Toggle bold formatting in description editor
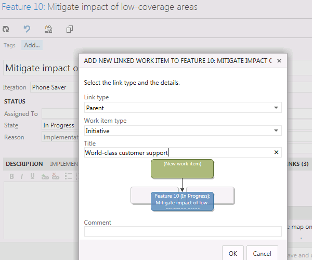This screenshot has height=260, width=312. [x=12, y=176]
